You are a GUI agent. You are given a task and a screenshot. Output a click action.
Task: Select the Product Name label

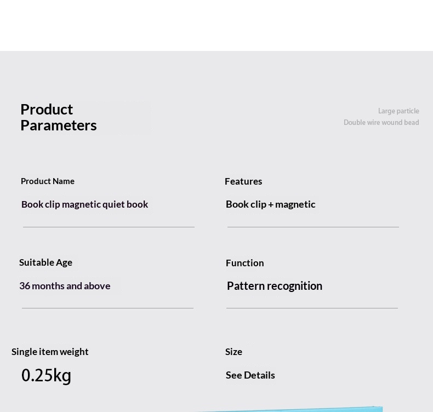(x=48, y=181)
